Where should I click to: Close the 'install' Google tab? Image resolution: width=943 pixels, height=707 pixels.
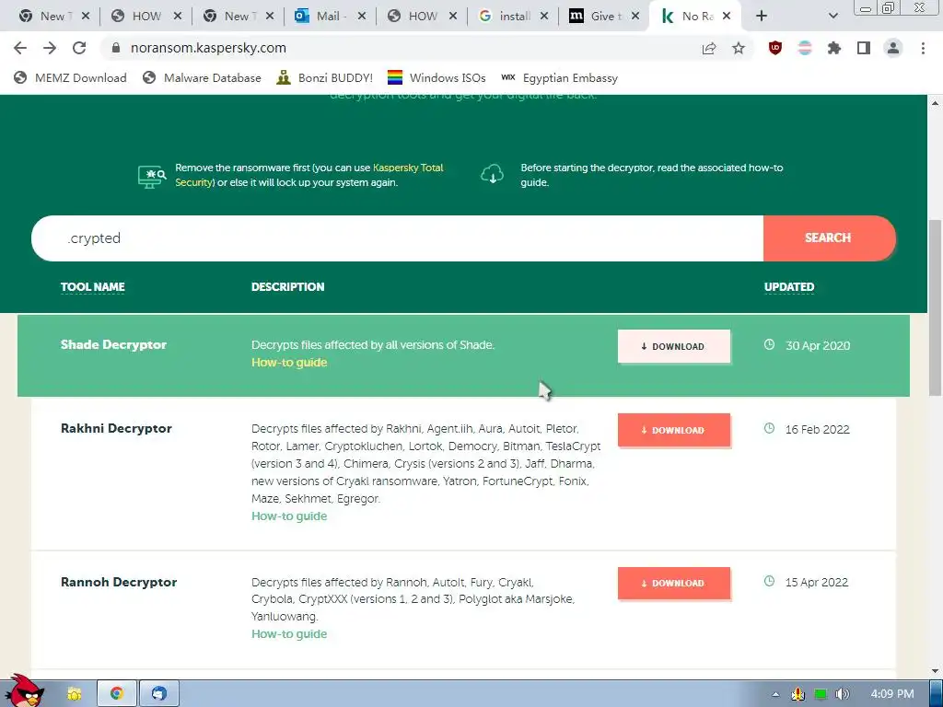tap(544, 17)
